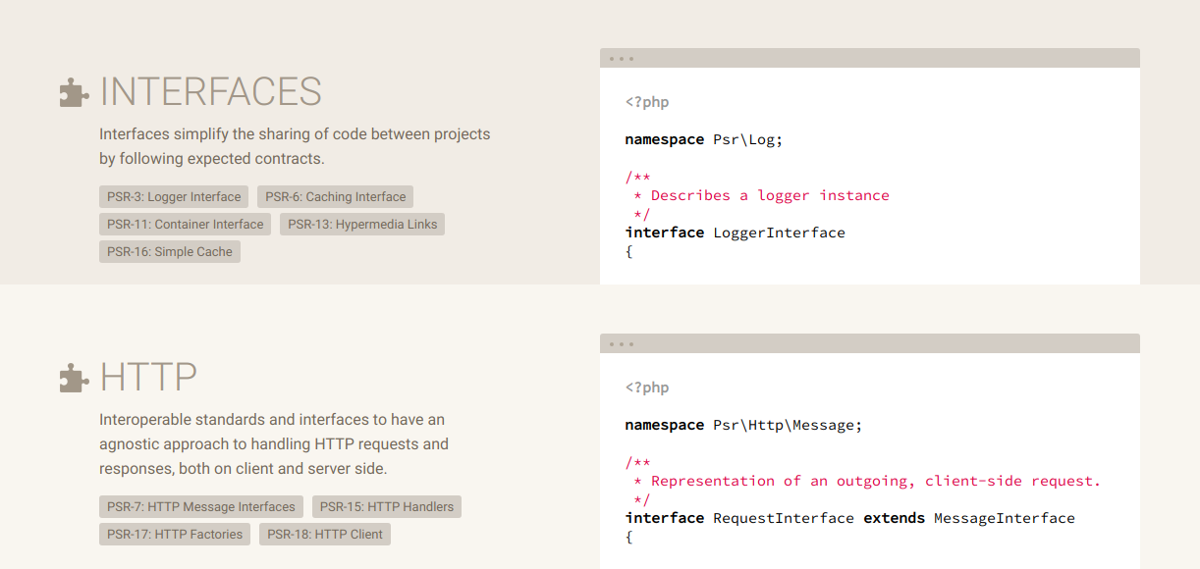1200x569 pixels.
Task: Open the PSR-18: HTTP Client badge
Action: pyautogui.click(x=324, y=534)
